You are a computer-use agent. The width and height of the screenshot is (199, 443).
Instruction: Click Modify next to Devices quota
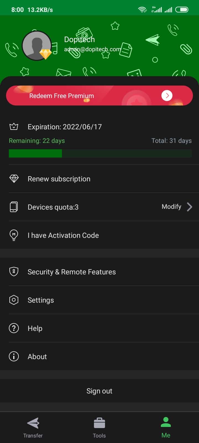[171, 207]
